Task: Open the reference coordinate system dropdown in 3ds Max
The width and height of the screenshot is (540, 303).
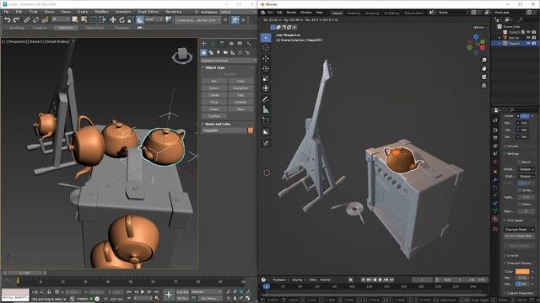Action: pos(154,19)
